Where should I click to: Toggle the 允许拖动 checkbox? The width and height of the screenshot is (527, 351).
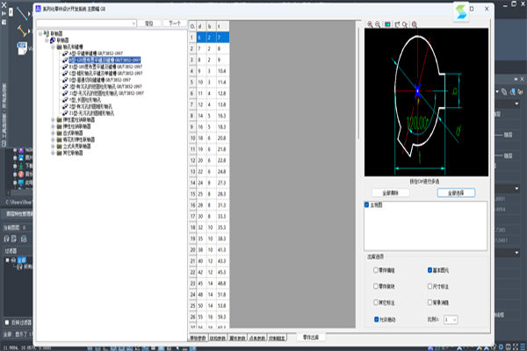(376, 319)
